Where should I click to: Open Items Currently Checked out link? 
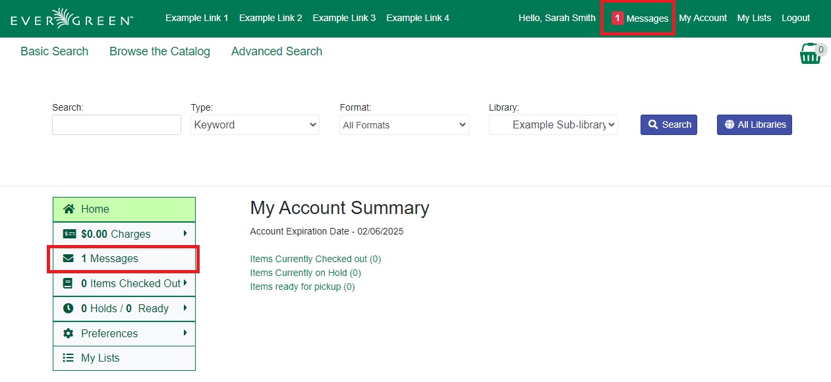315,259
